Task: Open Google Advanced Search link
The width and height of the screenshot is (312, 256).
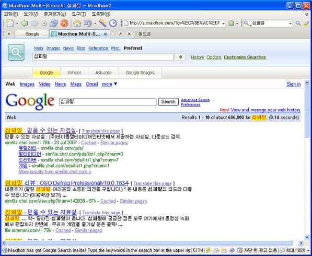Action: [x=195, y=100]
